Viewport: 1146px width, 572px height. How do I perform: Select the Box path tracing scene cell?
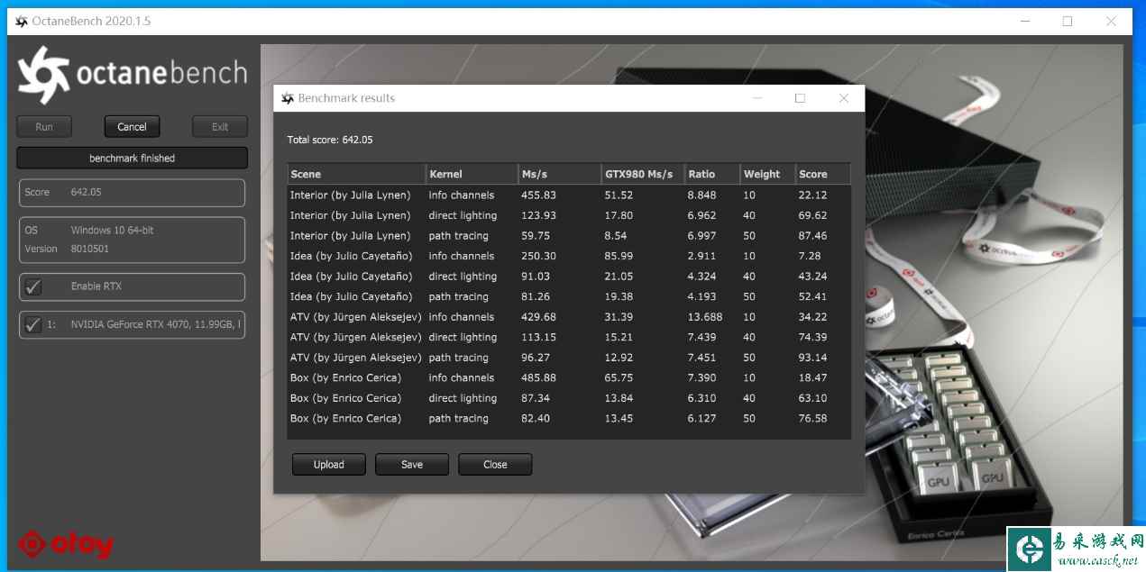(345, 418)
